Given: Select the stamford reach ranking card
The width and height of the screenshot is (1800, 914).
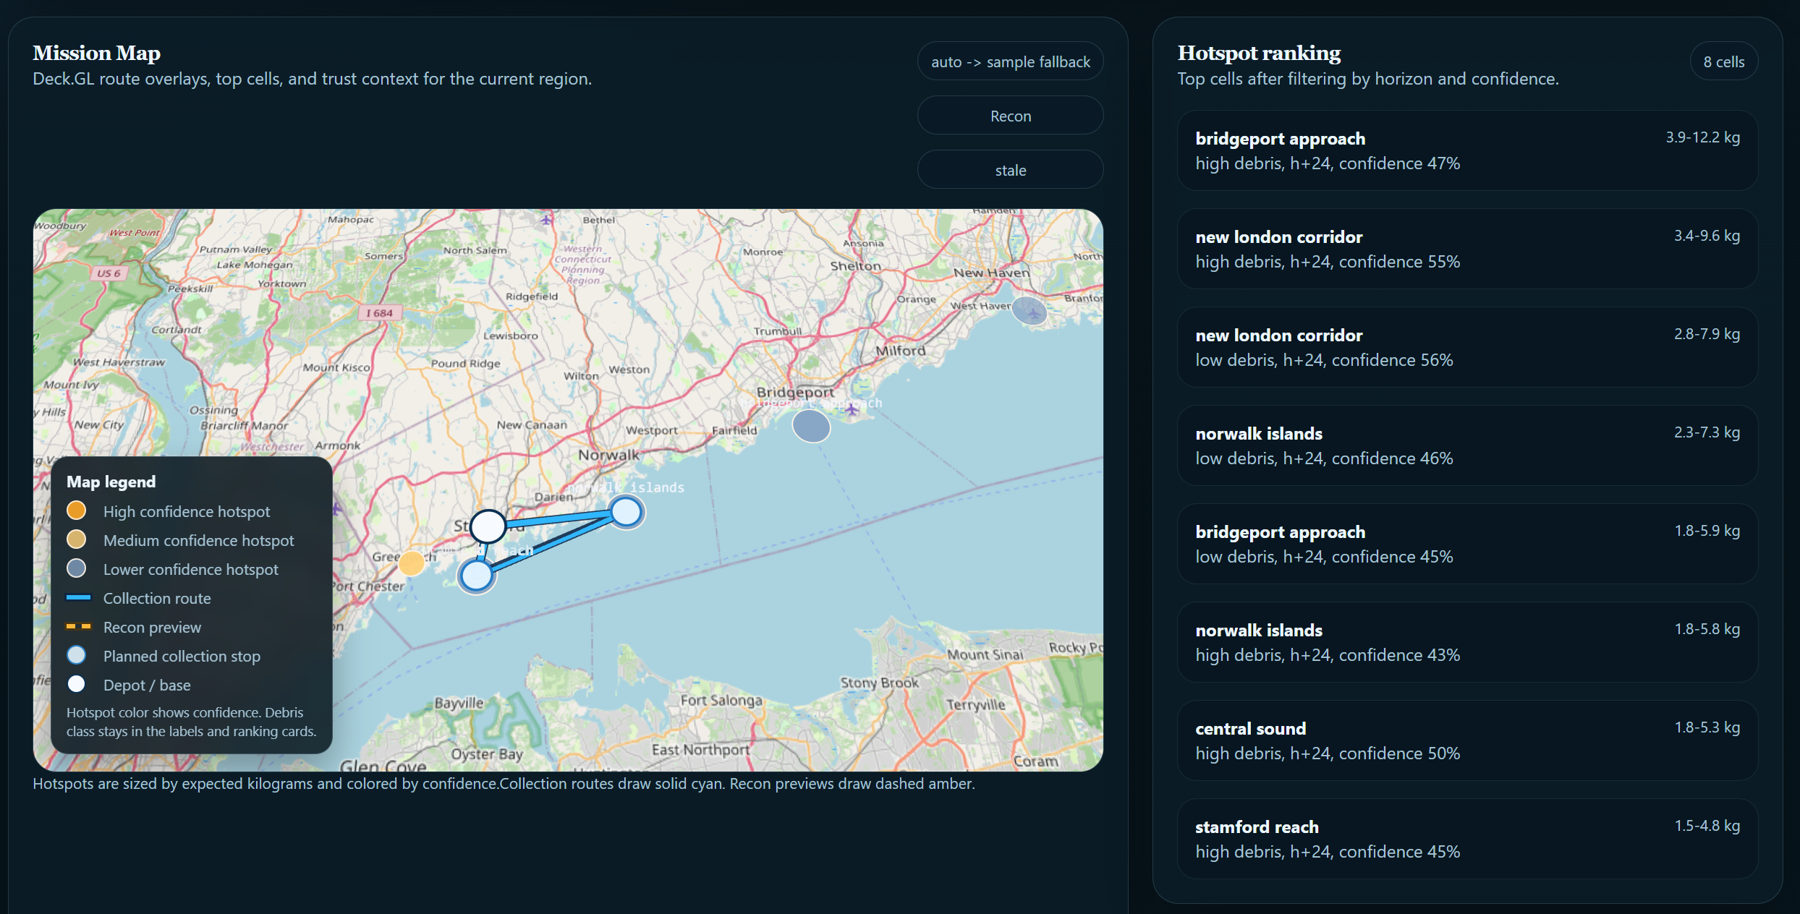Looking at the screenshot, I should pos(1466,839).
